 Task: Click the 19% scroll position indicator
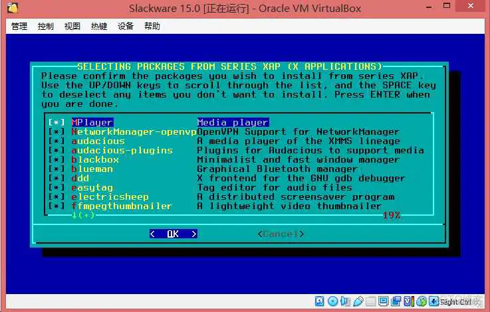coord(392,215)
